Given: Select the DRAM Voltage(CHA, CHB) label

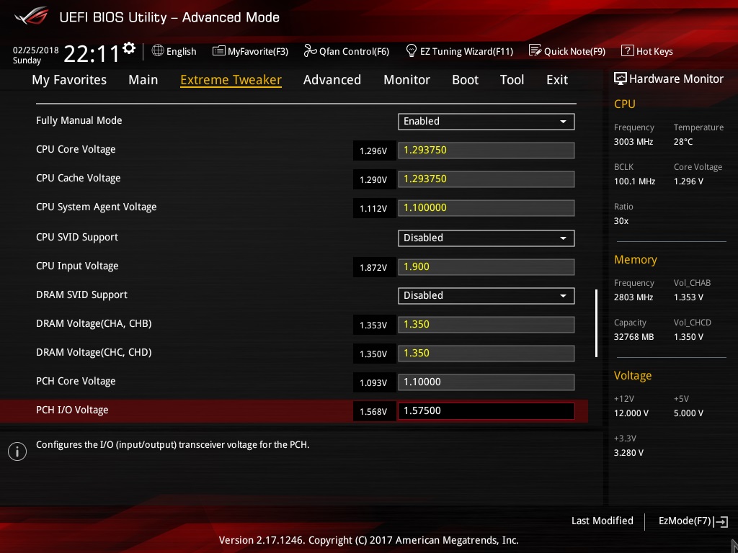Looking at the screenshot, I should (x=94, y=323).
